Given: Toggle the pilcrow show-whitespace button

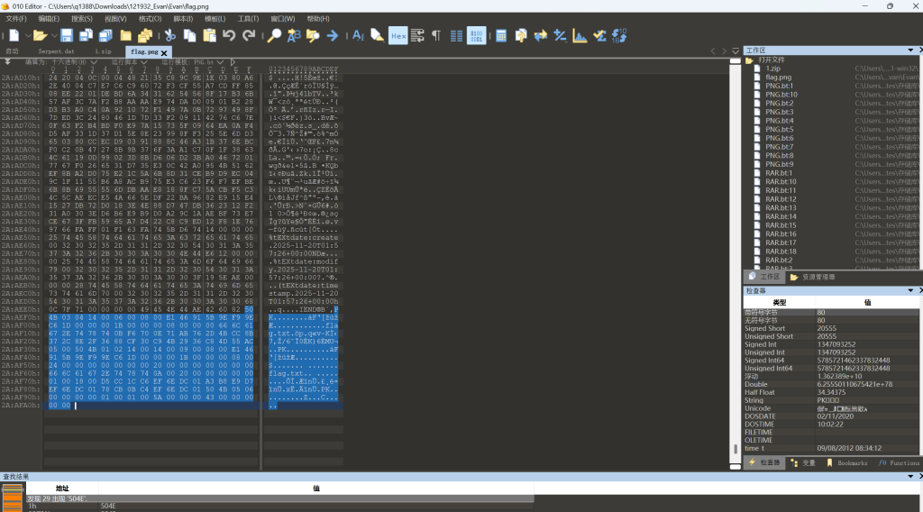Looking at the screenshot, I should (436, 35).
